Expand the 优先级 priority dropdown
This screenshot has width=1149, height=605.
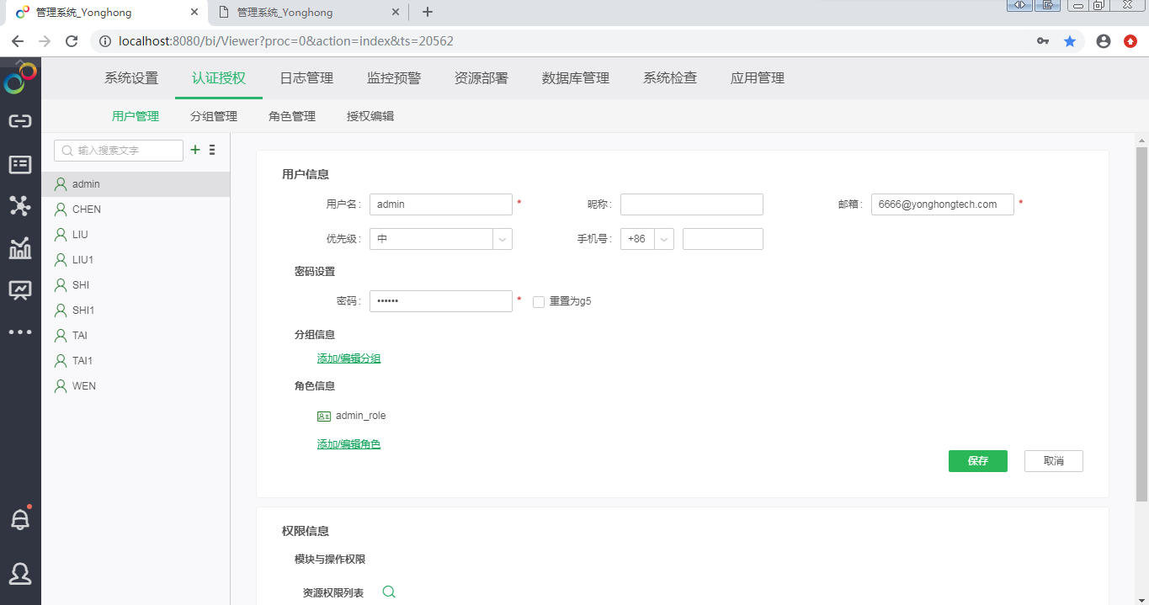click(503, 239)
